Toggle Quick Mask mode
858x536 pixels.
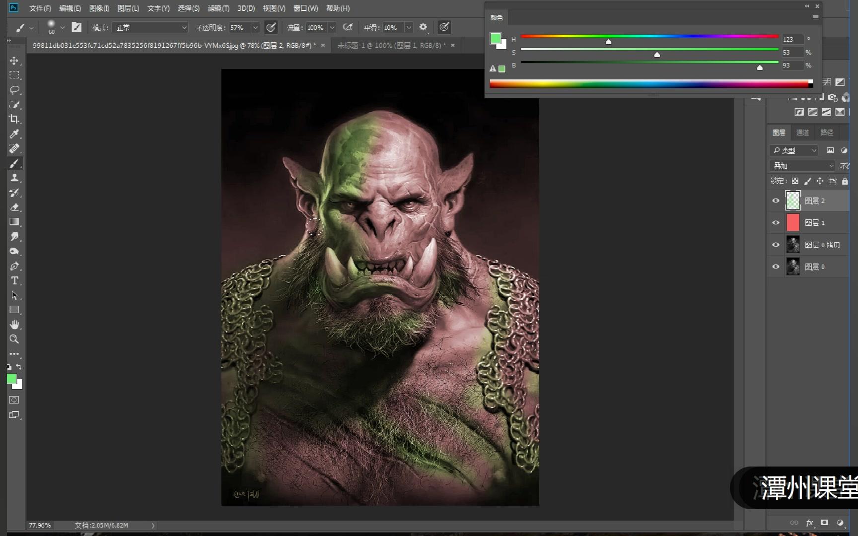point(14,400)
